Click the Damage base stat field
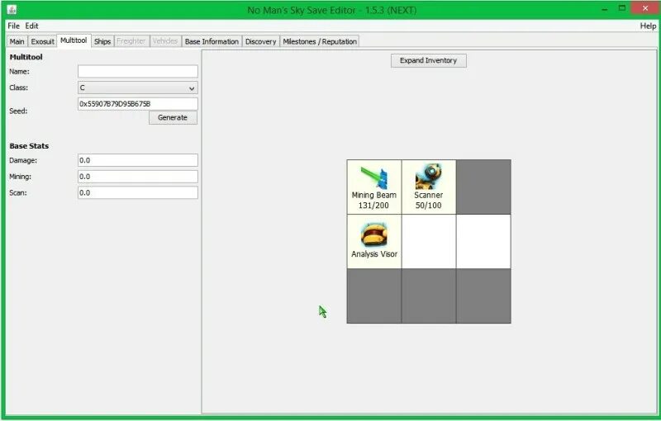The image size is (661, 421). tap(137, 160)
